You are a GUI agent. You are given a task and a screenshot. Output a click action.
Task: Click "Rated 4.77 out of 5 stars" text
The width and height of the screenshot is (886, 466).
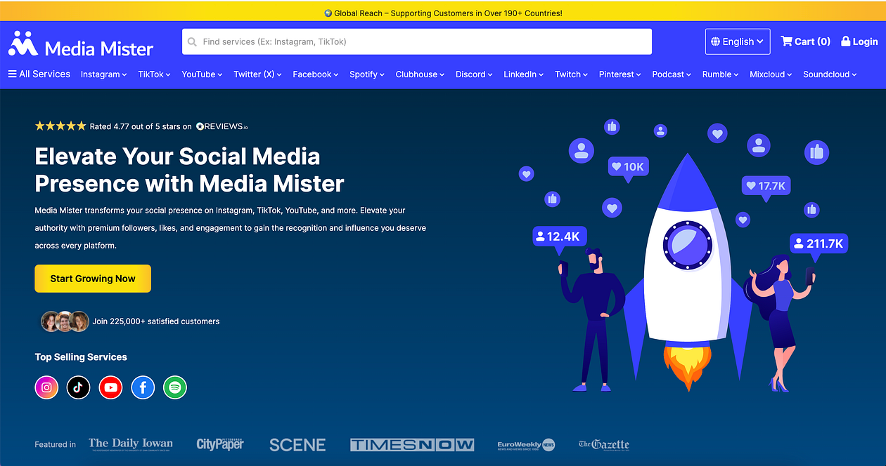click(136, 126)
